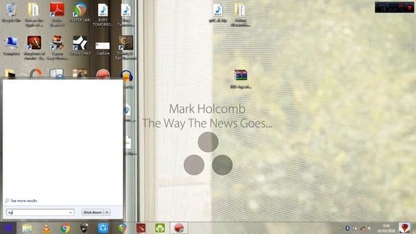This screenshot has width=416, height=234.
Task: Open the Divinity Ego Draconis shortcut
Action: [x=125, y=47]
